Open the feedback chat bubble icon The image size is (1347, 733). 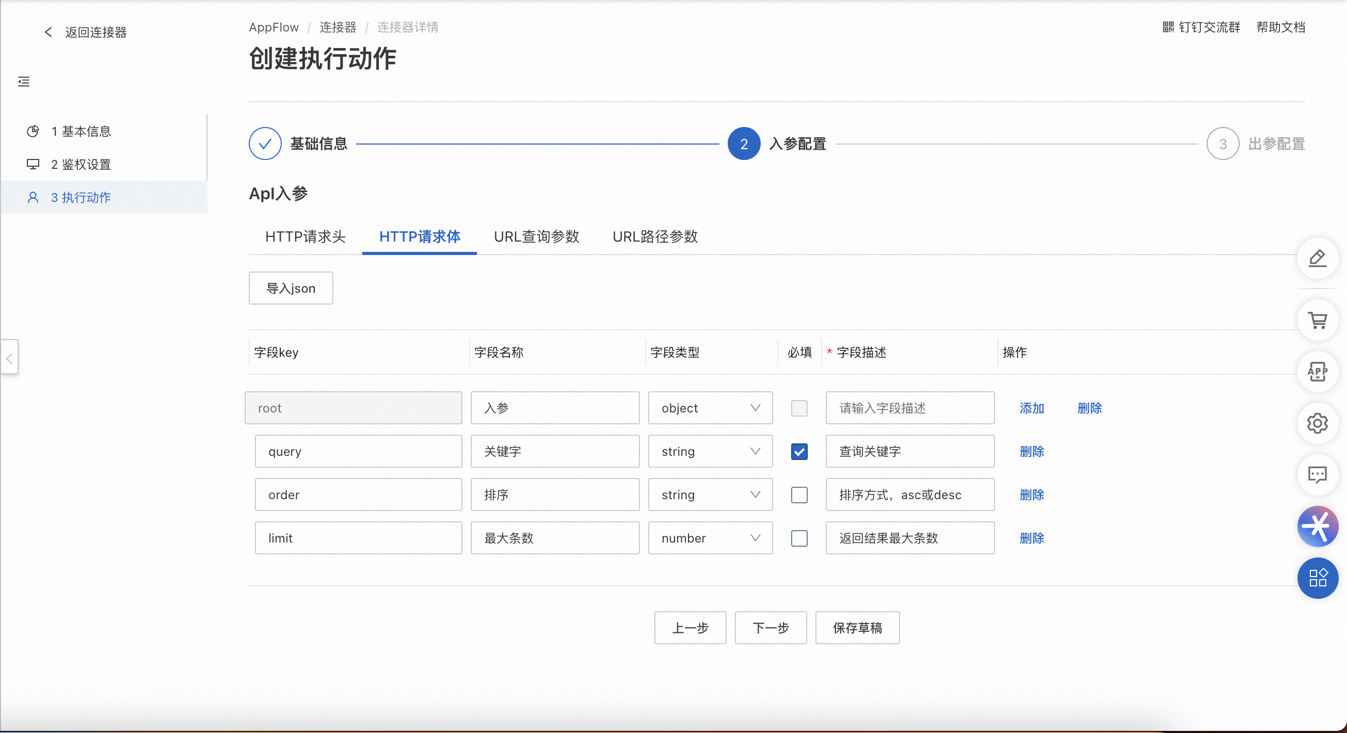tap(1317, 475)
